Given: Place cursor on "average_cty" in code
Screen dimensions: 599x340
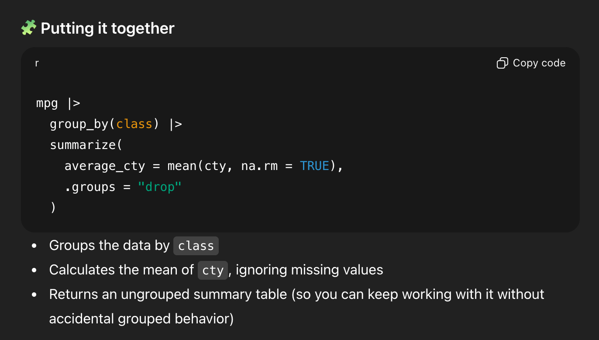Looking at the screenshot, I should (x=104, y=166).
